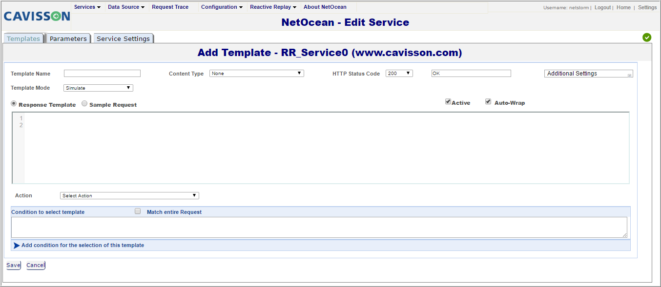Open the Content Type dropdown
Viewport: 661px width, 287px height.
tap(257, 74)
